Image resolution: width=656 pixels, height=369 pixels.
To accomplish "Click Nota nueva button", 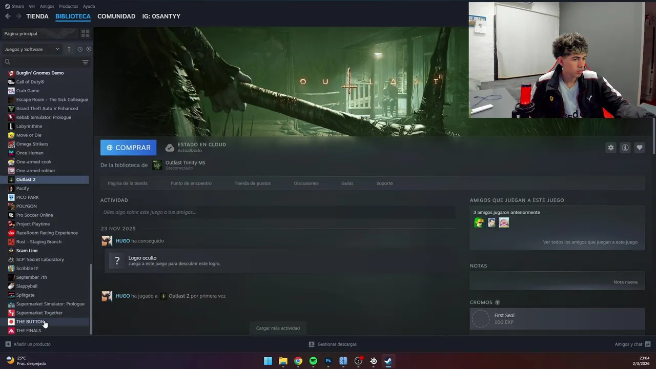I will tap(625, 282).
